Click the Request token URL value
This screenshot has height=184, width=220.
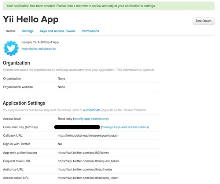tap(88, 161)
